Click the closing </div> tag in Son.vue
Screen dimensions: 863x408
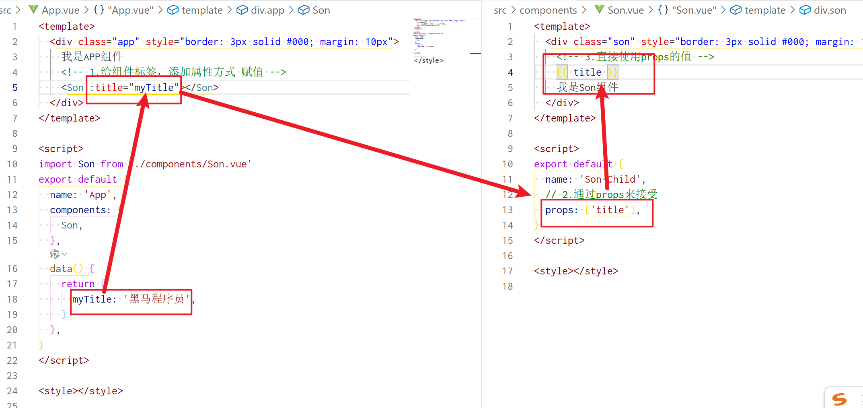(x=562, y=103)
